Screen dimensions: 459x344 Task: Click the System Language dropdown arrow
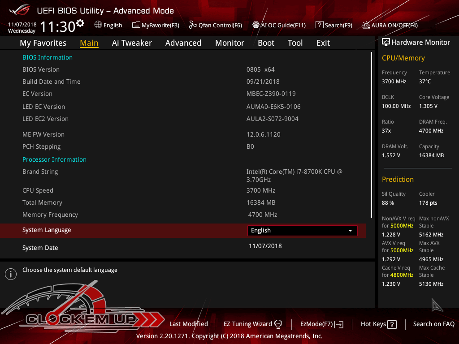pos(350,230)
